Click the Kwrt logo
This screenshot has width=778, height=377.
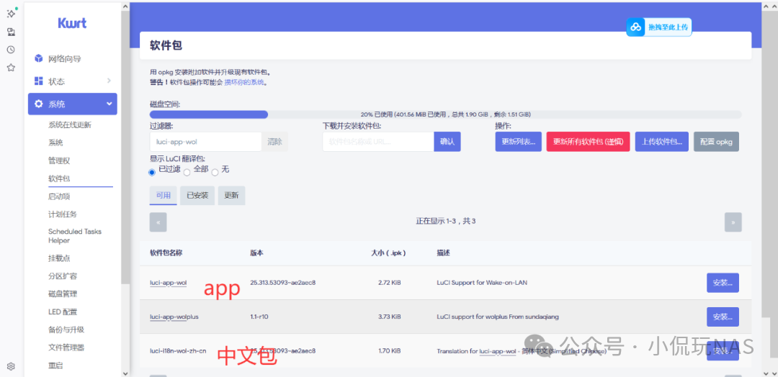coord(73,23)
